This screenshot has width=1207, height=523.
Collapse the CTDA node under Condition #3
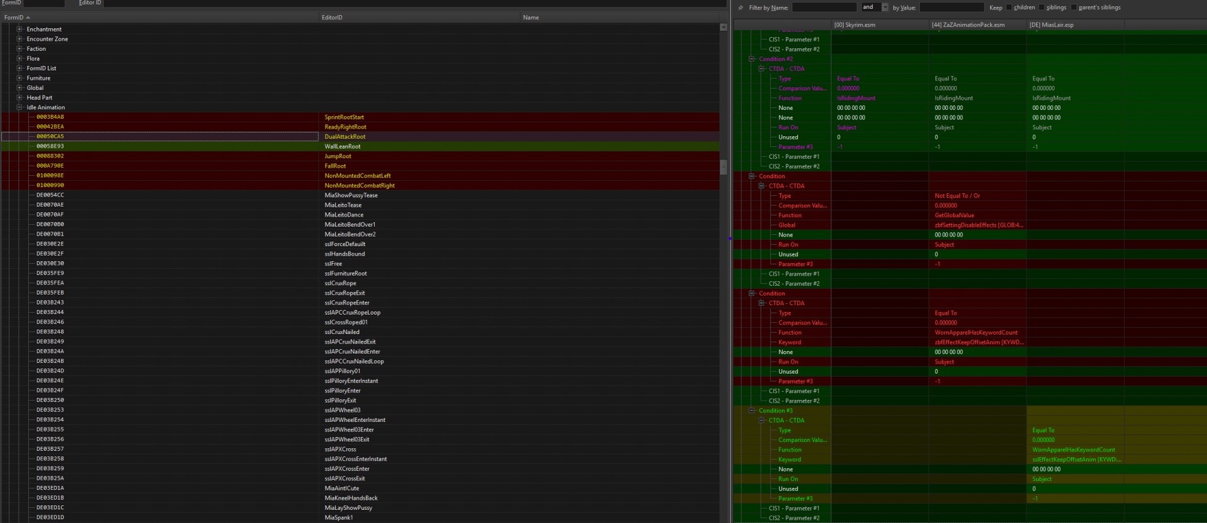click(x=761, y=421)
